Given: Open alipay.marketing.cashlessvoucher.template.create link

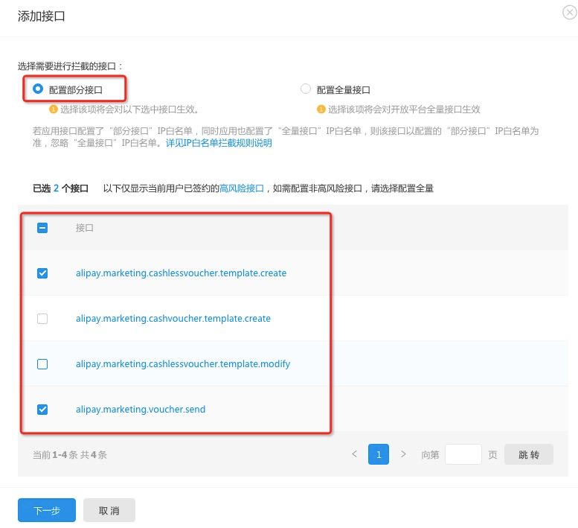Looking at the screenshot, I should coord(181,273).
